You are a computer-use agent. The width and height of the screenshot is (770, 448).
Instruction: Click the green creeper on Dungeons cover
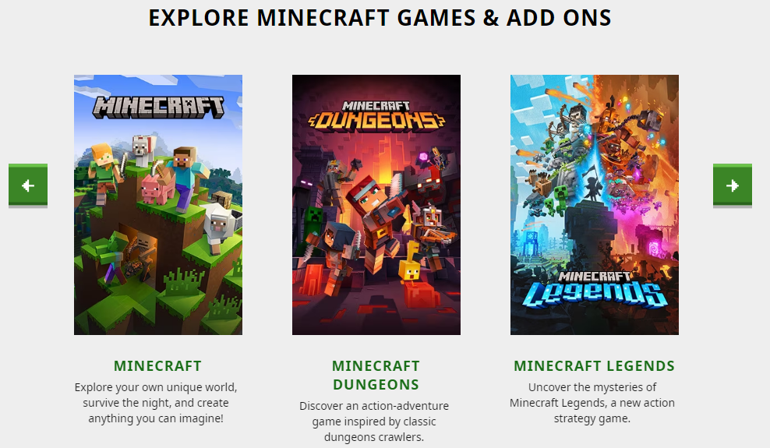tap(314, 222)
